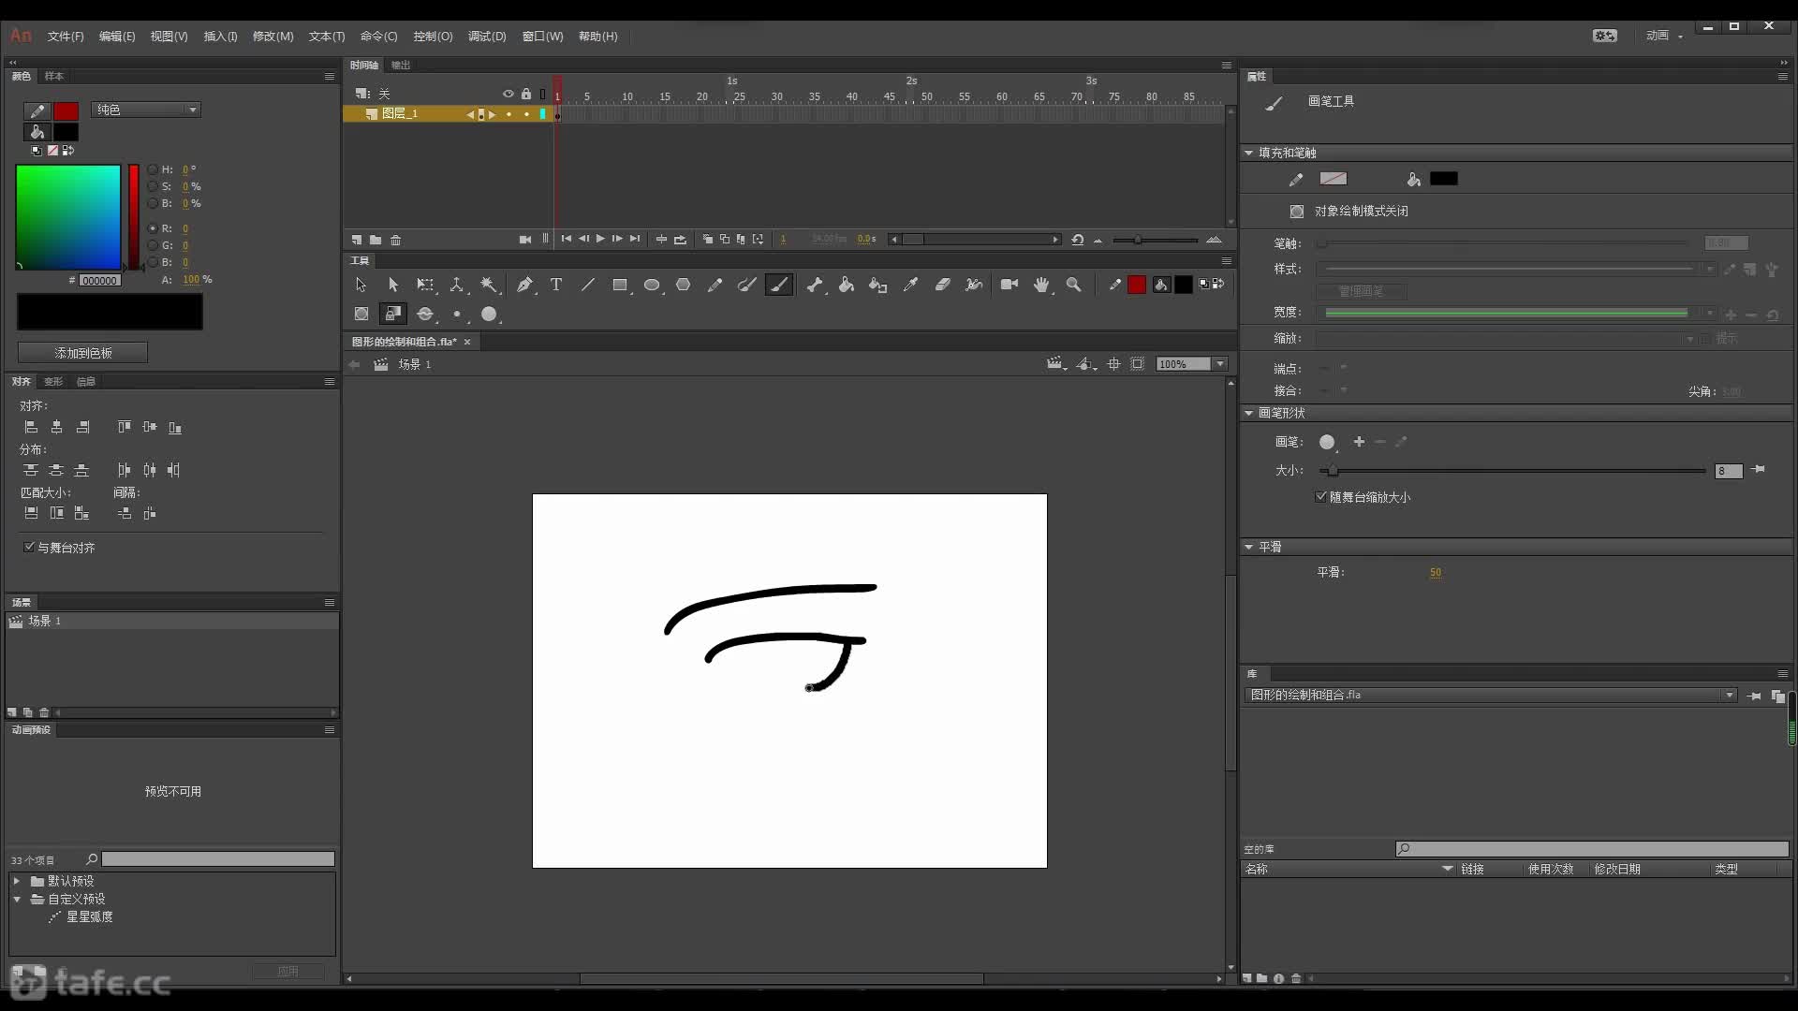Image resolution: width=1798 pixels, height=1011 pixels.
Task: Collapse the 平滑 section
Action: (1248, 547)
